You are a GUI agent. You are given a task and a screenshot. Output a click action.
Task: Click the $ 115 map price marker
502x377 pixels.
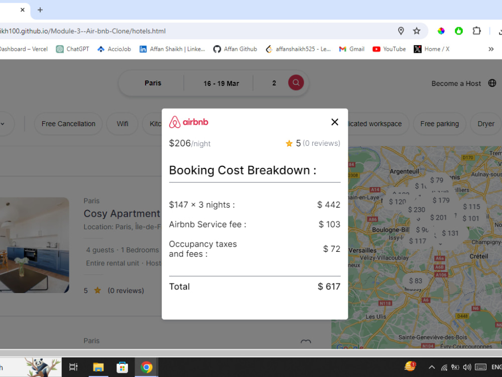471,207
